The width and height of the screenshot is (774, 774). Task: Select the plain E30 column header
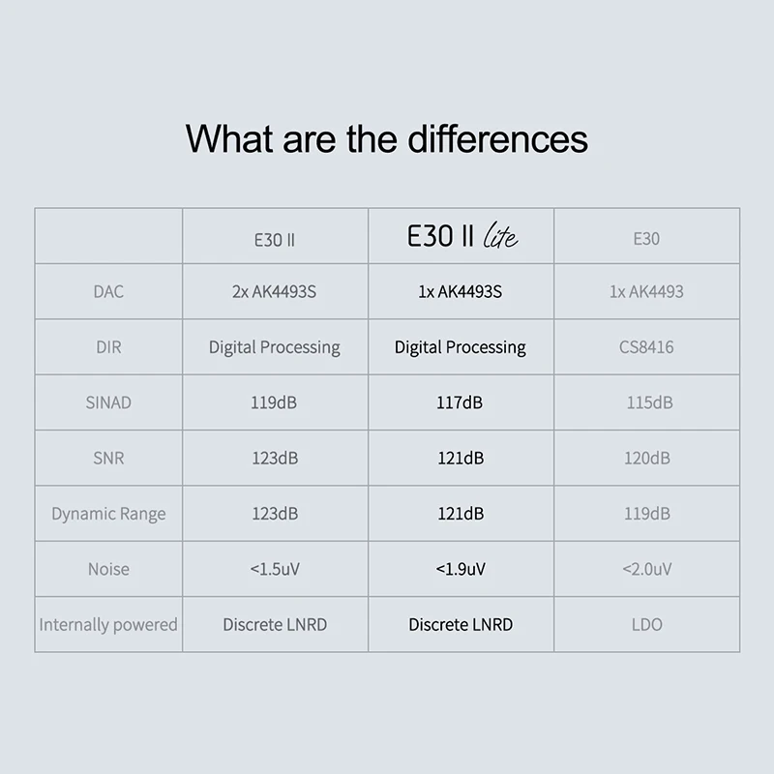pos(646,239)
